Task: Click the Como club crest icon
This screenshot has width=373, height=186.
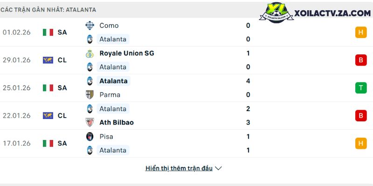Action: [90, 26]
